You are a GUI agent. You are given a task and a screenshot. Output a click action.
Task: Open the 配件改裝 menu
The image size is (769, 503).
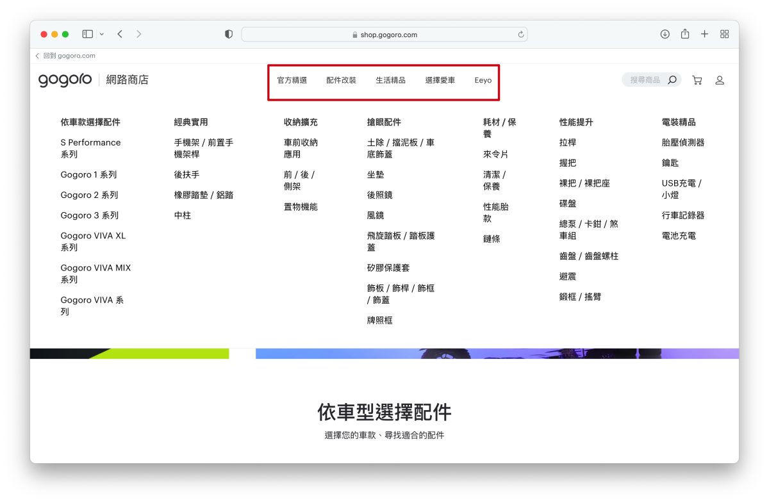point(342,80)
